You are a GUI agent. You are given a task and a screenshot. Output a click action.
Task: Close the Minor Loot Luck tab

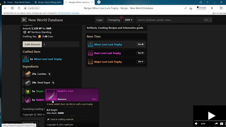(x=92, y=2)
